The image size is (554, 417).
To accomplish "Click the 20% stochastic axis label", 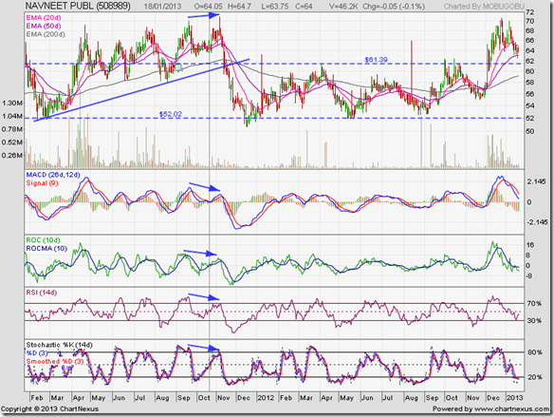I will (x=535, y=377).
